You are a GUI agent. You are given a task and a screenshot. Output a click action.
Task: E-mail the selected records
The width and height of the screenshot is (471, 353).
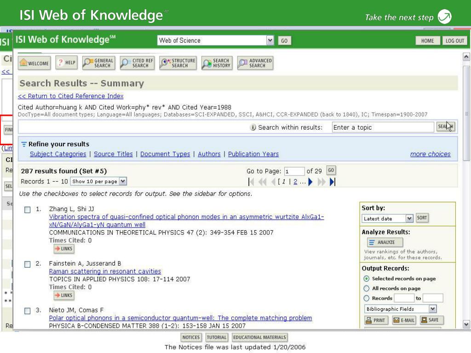tap(404, 320)
